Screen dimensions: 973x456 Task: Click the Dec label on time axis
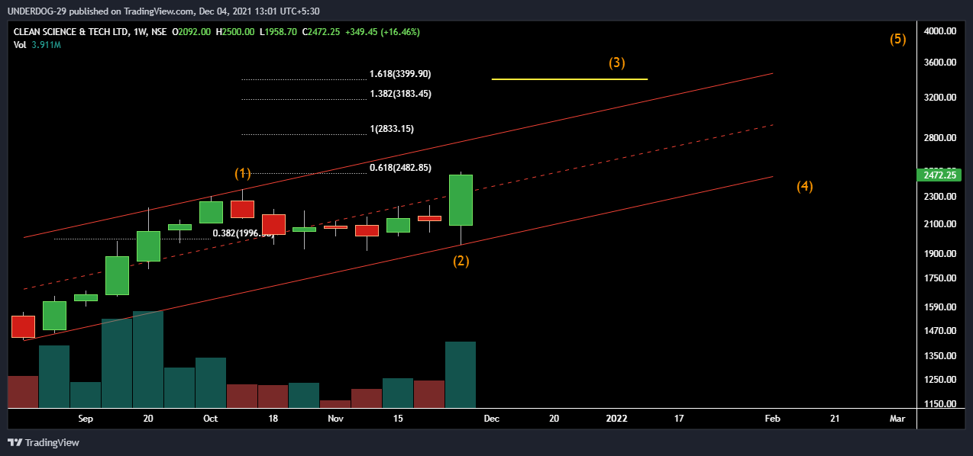tap(492, 419)
